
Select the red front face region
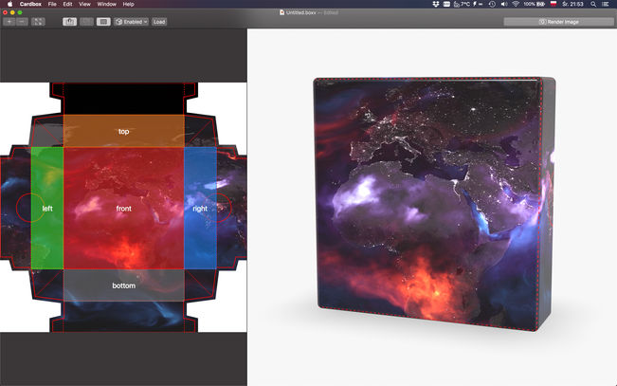pyautogui.click(x=123, y=208)
